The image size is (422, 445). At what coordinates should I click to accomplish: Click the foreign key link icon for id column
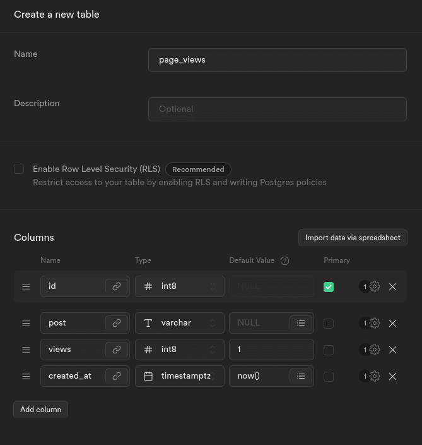pos(117,286)
